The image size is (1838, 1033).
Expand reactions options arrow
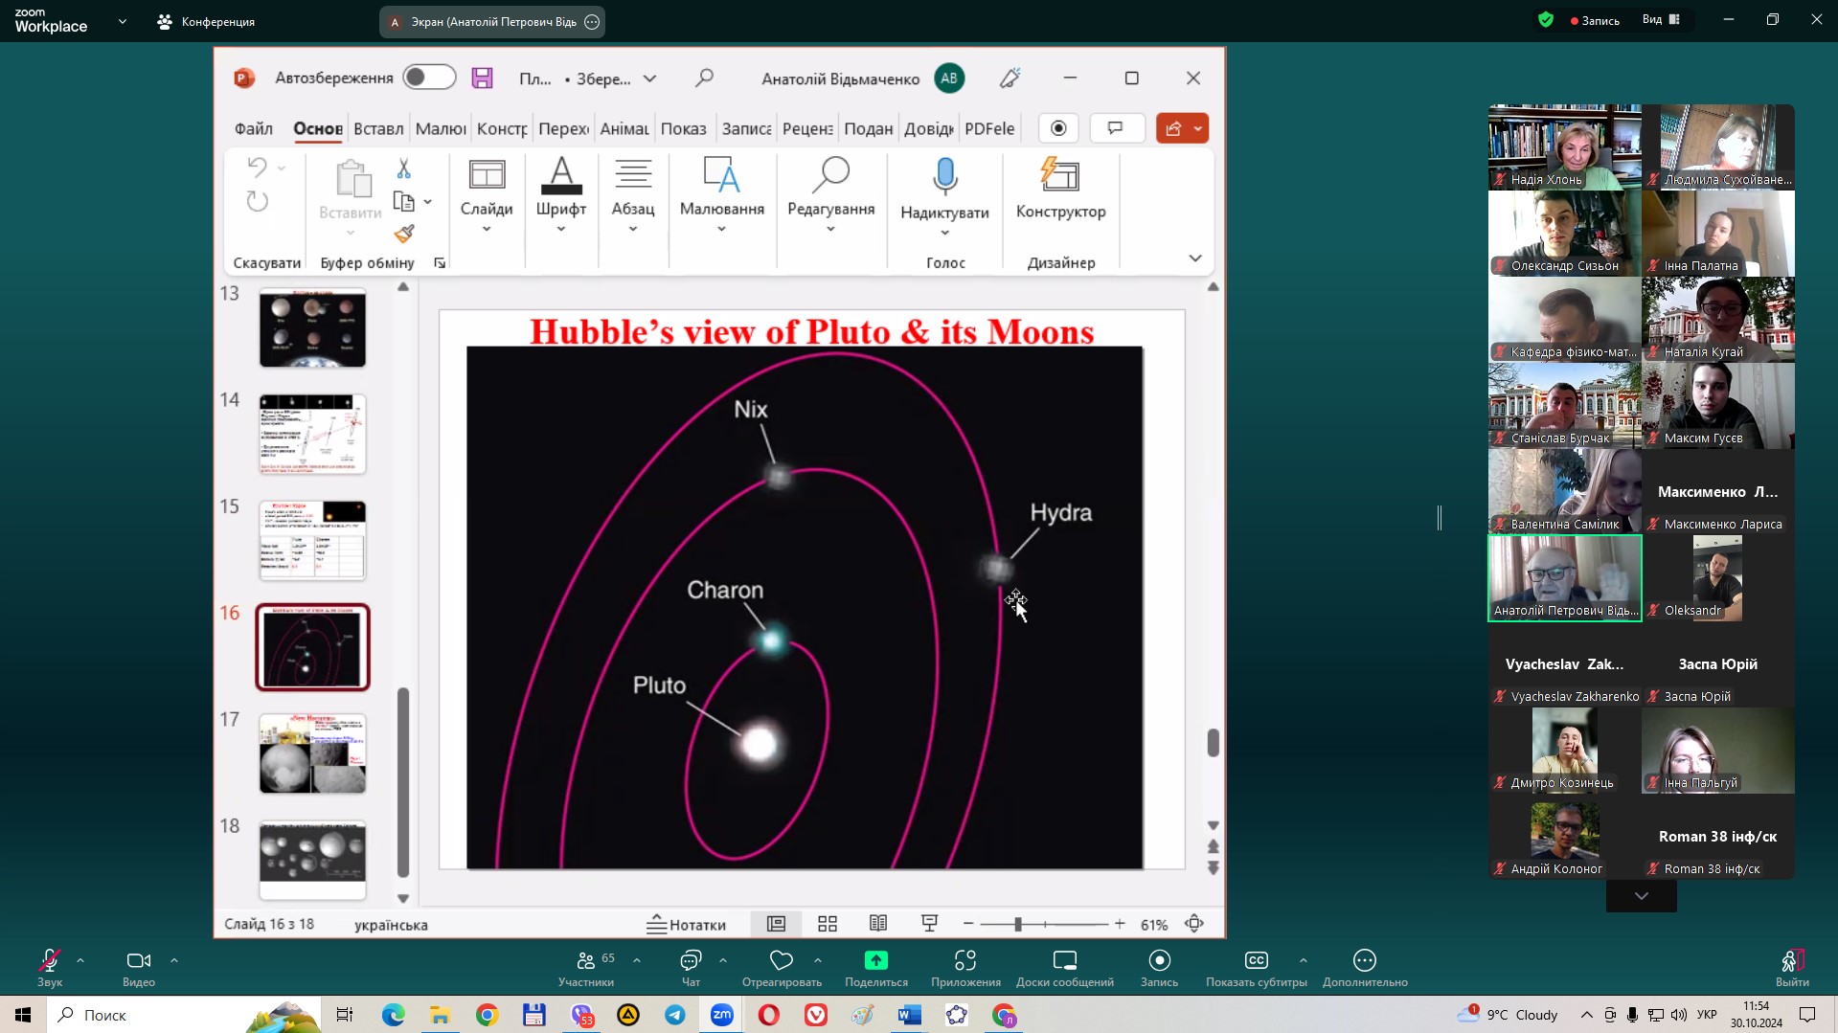(818, 959)
